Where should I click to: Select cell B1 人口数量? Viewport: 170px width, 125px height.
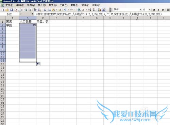pyautogui.click(x=28, y=22)
